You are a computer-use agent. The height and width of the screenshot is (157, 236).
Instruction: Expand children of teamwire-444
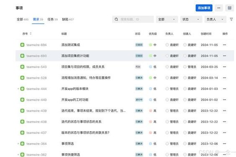tap(18, 89)
